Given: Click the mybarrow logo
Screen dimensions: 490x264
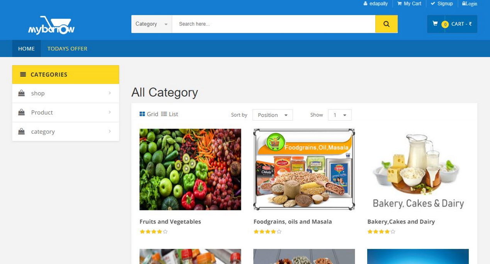Looking at the screenshot, I should coord(51,25).
